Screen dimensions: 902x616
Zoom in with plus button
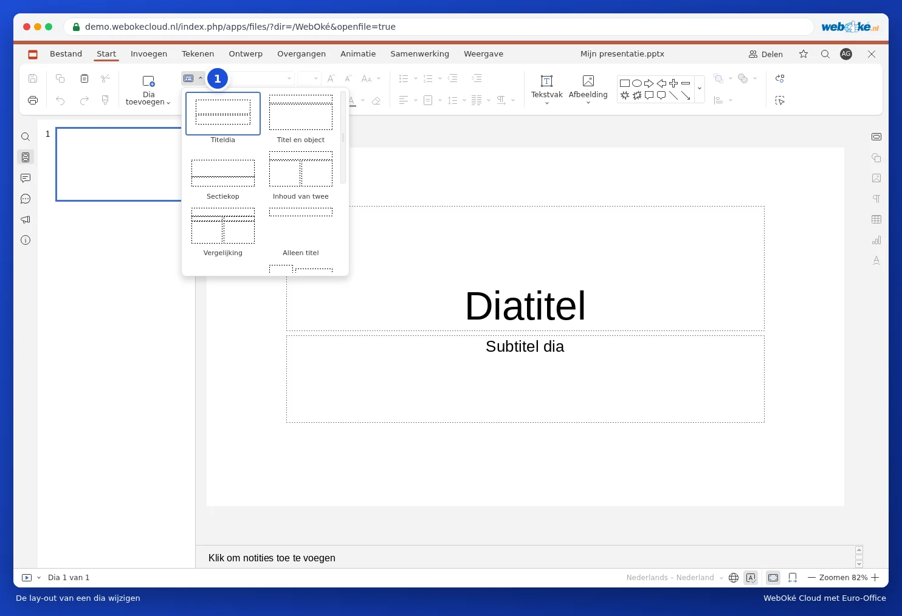coord(875,578)
